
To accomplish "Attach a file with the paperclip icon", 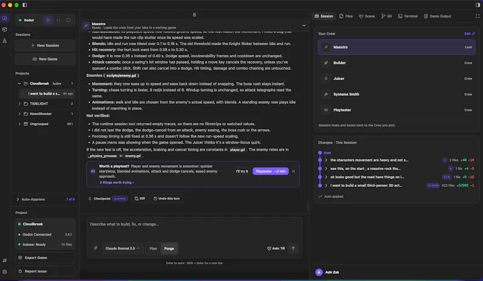I will pyautogui.click(x=96, y=248).
